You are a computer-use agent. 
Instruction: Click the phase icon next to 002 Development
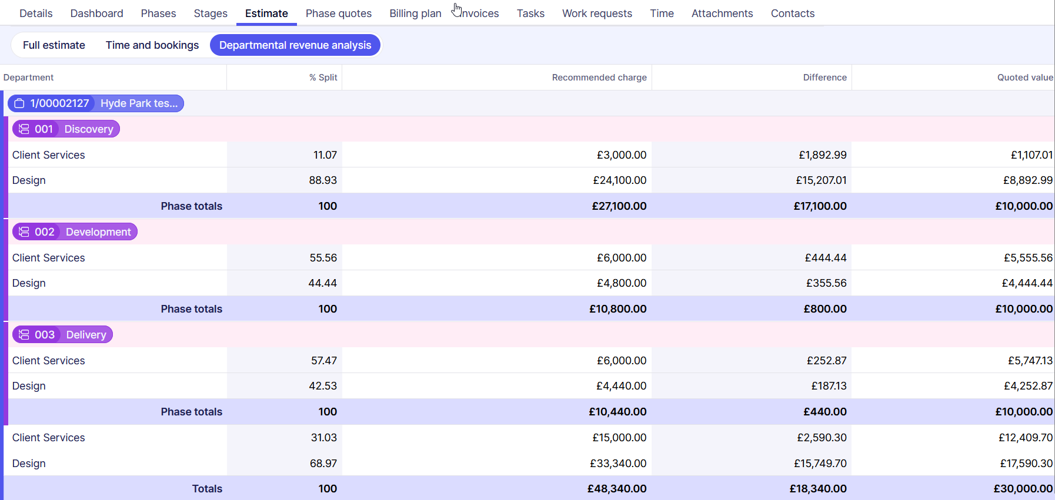(x=24, y=232)
